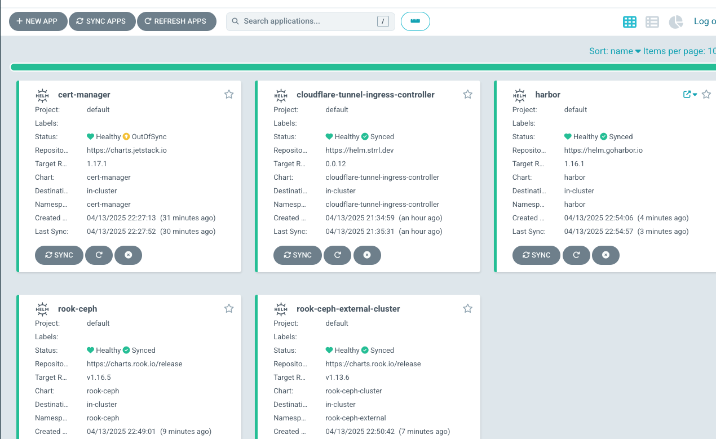Delete the harbor application via x icon
Screen dimensions: 716x439
tap(605, 255)
